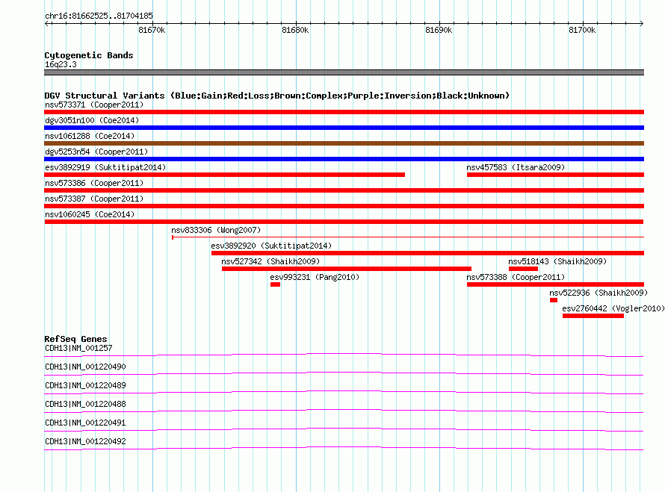Select the small esv993231 (Pang2010) red bar

pyautogui.click(x=275, y=284)
